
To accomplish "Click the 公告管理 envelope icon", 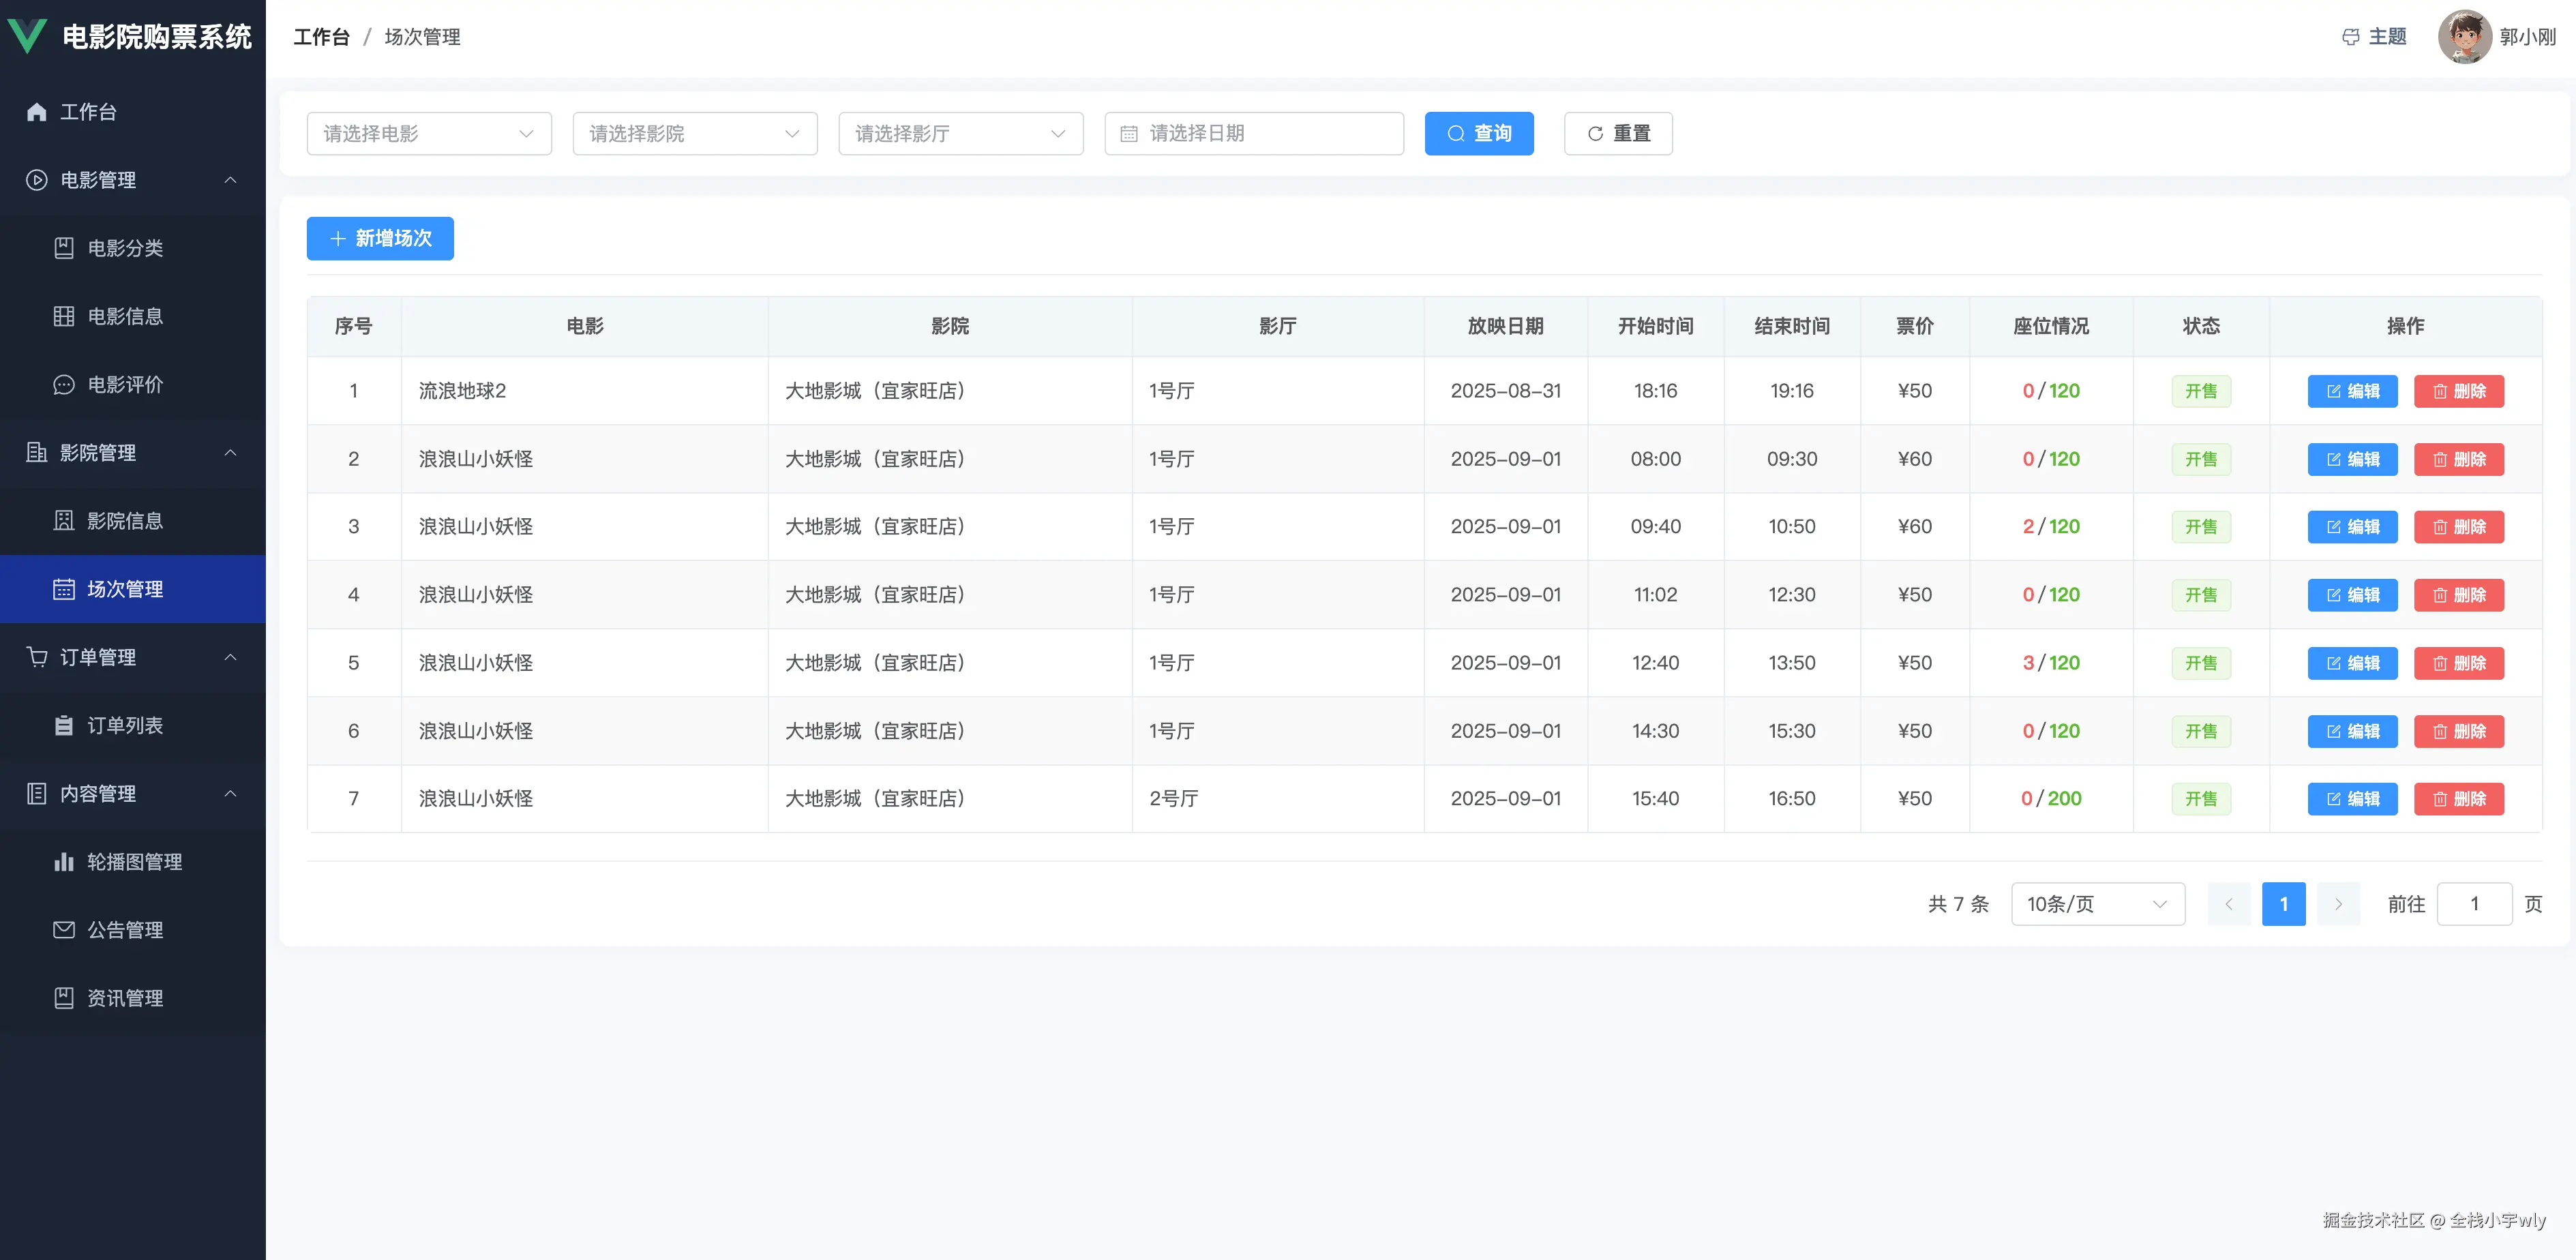I will click(64, 930).
